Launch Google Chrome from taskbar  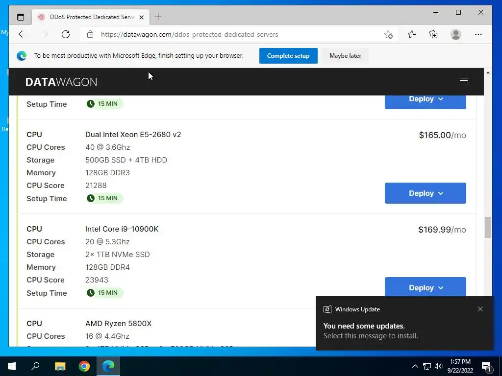point(84,366)
